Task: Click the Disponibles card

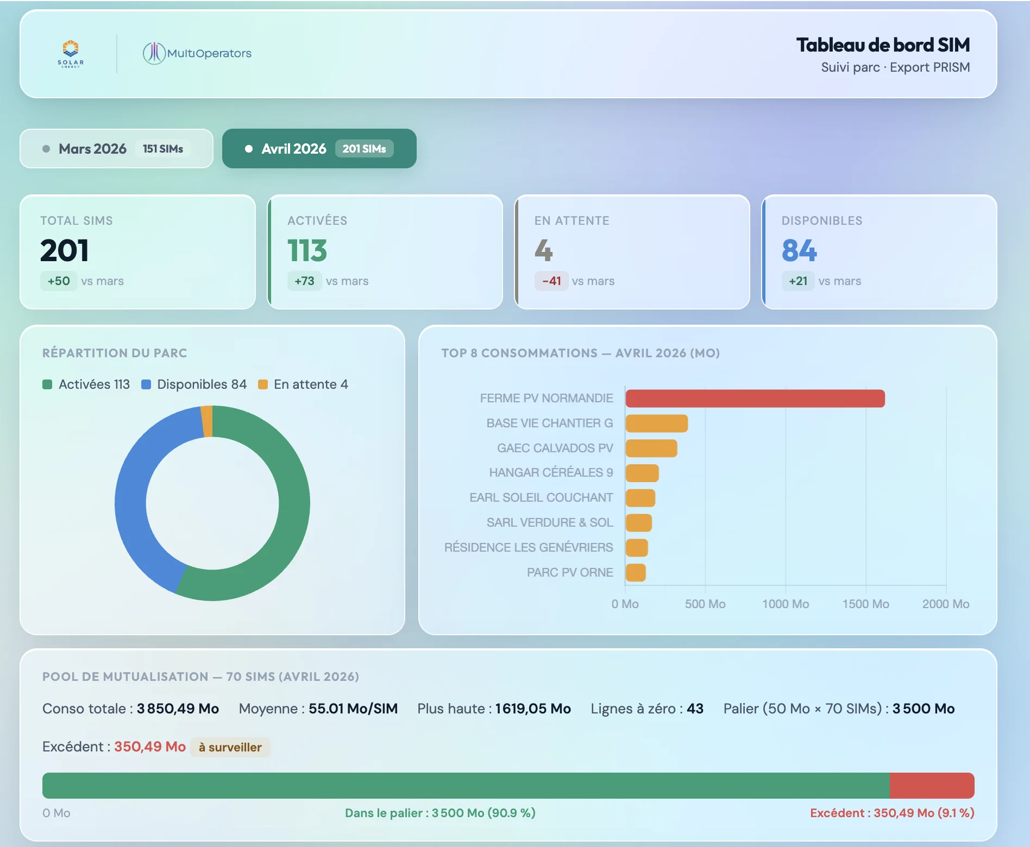Action: [x=880, y=252]
